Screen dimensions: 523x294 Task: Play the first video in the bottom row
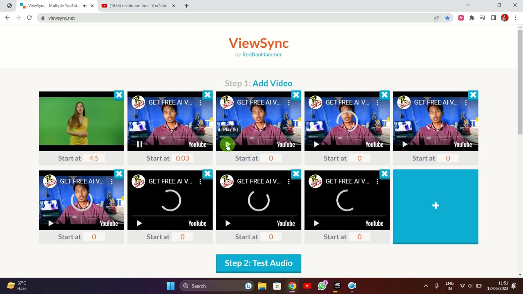51,223
